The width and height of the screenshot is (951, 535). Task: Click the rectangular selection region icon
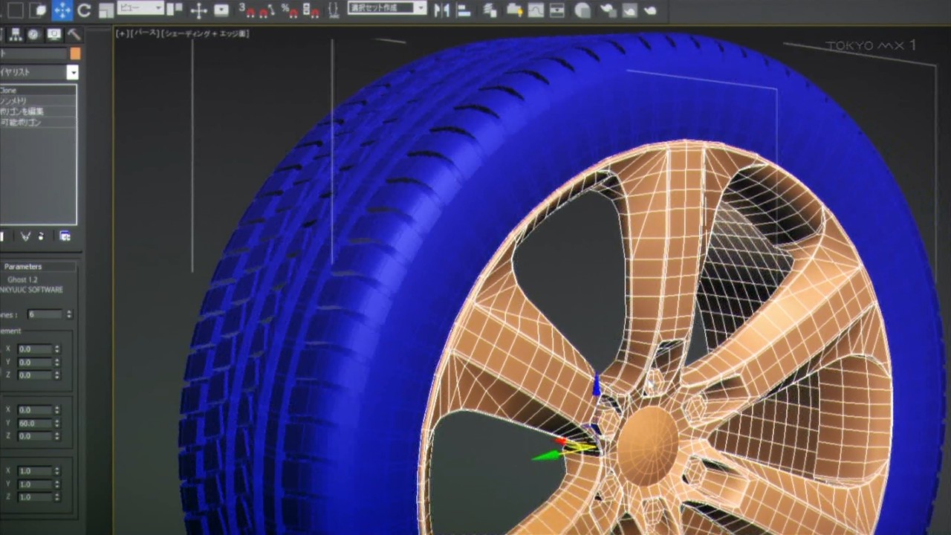pos(16,10)
